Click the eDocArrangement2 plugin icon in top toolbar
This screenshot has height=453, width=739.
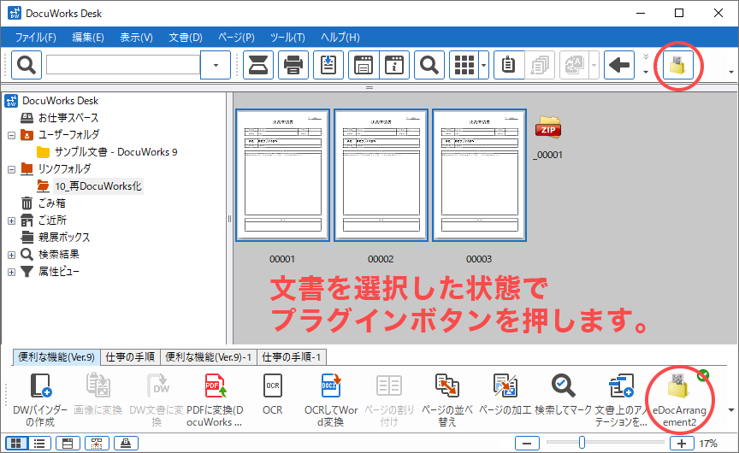[x=678, y=64]
